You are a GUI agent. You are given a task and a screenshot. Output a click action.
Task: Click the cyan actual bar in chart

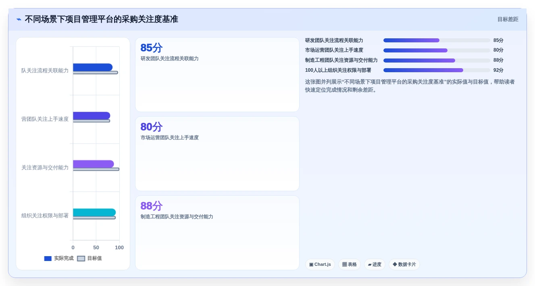94,213
